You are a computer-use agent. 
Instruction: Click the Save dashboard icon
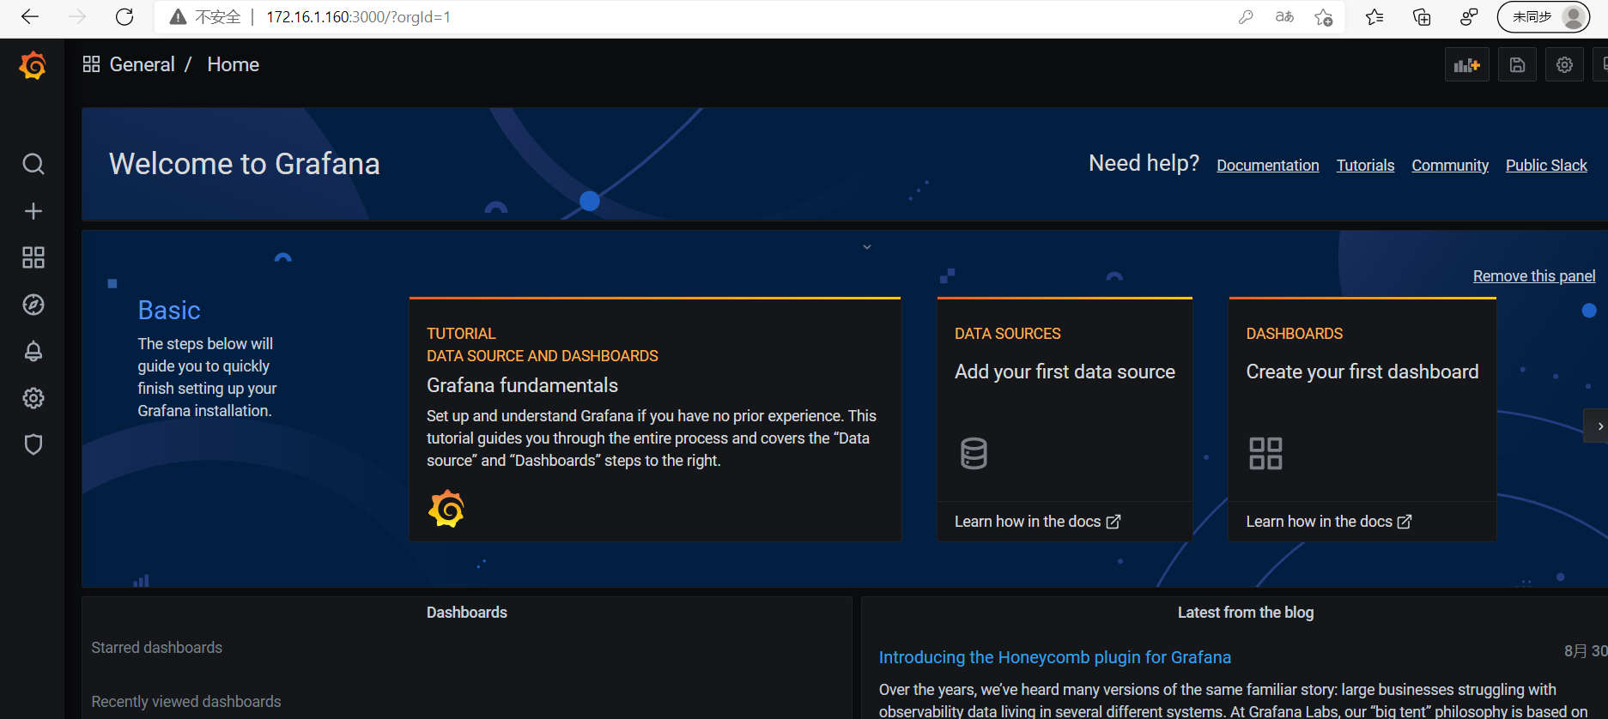click(1517, 65)
